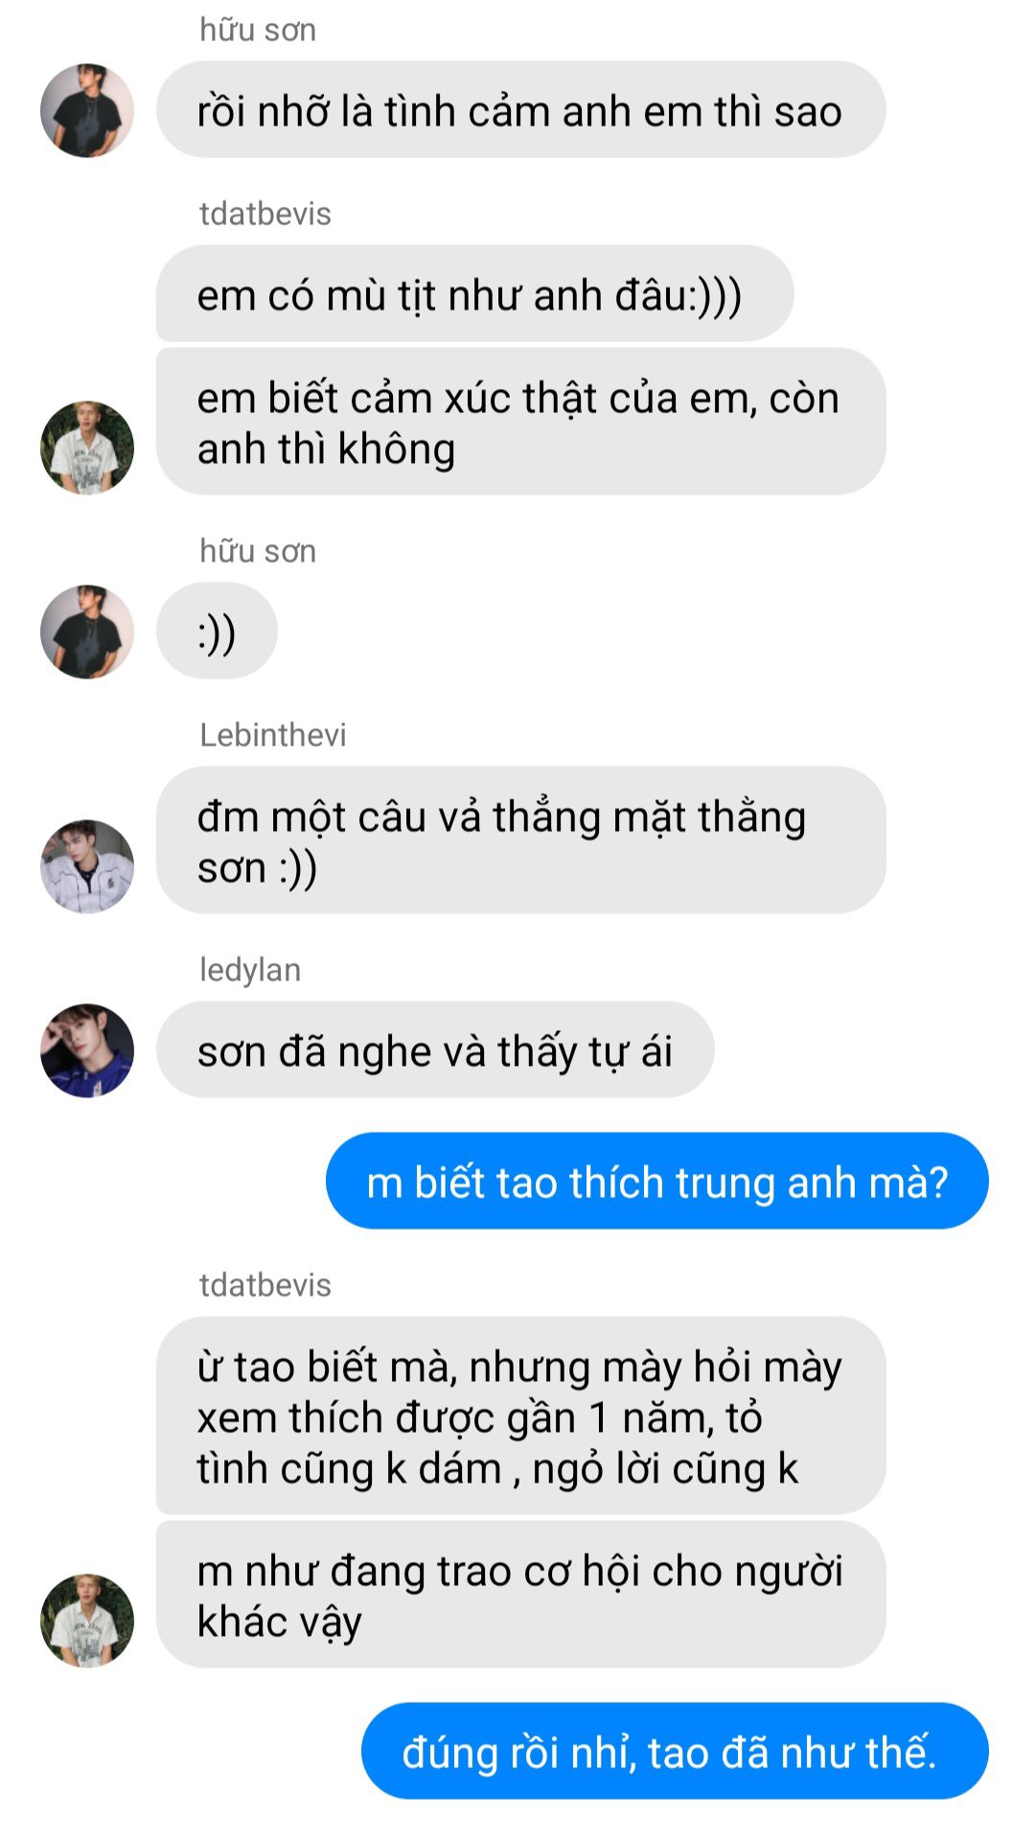Open ledylan's profile picture
The width and height of the screenshot is (1035, 1840).
pyautogui.click(x=87, y=1050)
